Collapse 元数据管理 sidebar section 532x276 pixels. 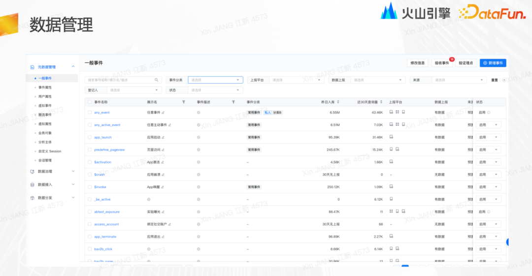click(x=73, y=67)
